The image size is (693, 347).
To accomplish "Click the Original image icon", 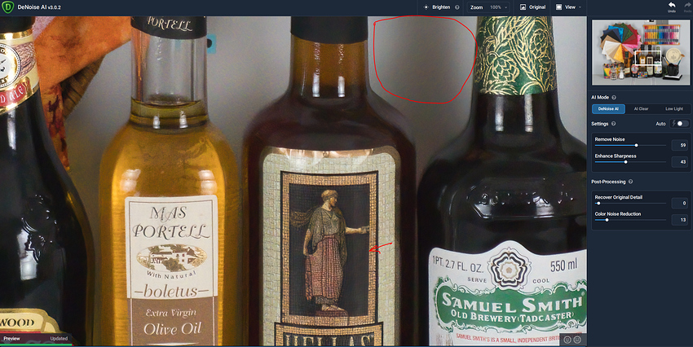I will tap(523, 7).
